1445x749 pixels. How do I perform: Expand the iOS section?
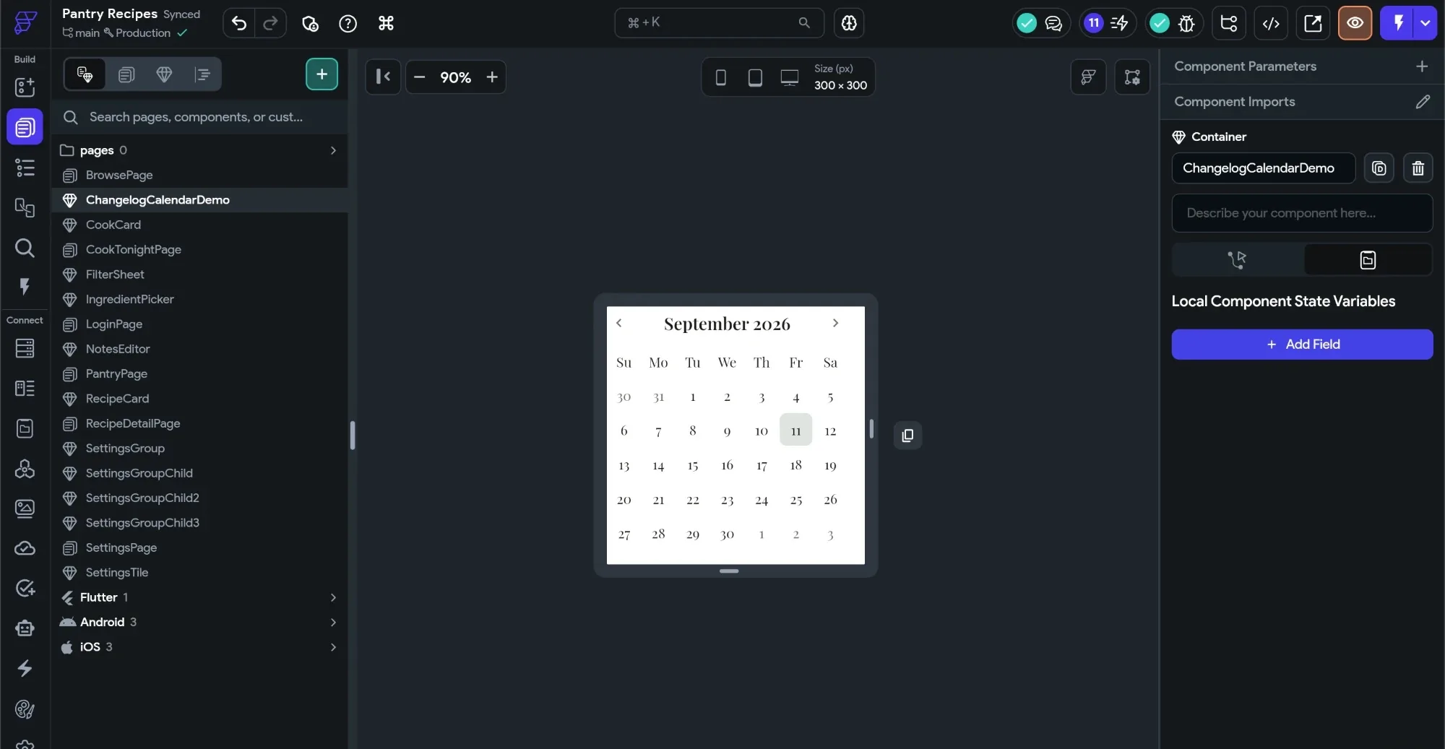tap(333, 647)
